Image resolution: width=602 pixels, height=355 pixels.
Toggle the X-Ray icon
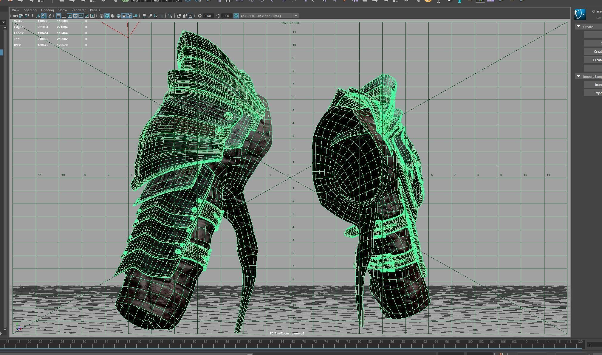pyautogui.click(x=179, y=16)
